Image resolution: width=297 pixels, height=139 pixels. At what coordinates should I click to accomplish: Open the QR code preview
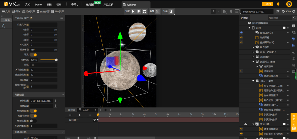click(145, 11)
